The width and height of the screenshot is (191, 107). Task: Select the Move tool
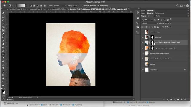[x=3, y=13]
